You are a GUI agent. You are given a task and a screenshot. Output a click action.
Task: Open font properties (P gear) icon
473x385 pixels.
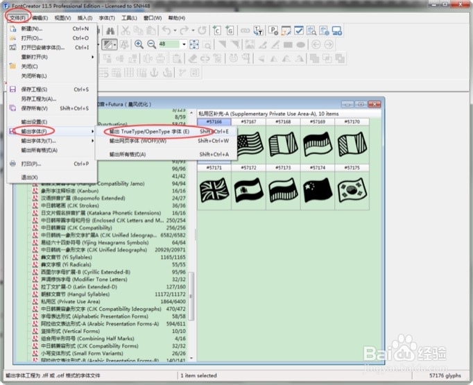[273, 31]
